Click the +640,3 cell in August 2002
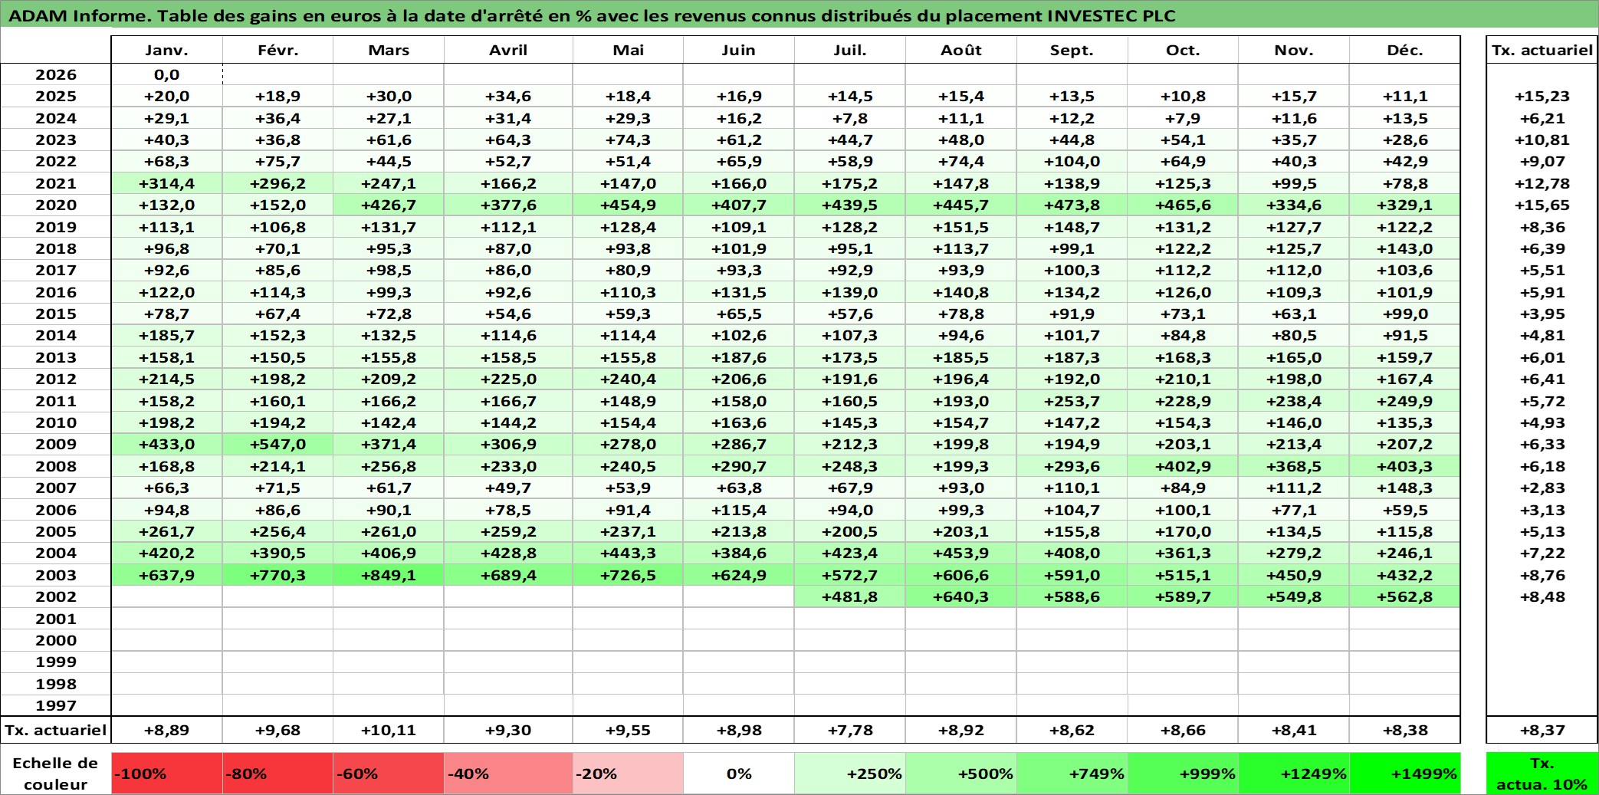 coord(961,596)
